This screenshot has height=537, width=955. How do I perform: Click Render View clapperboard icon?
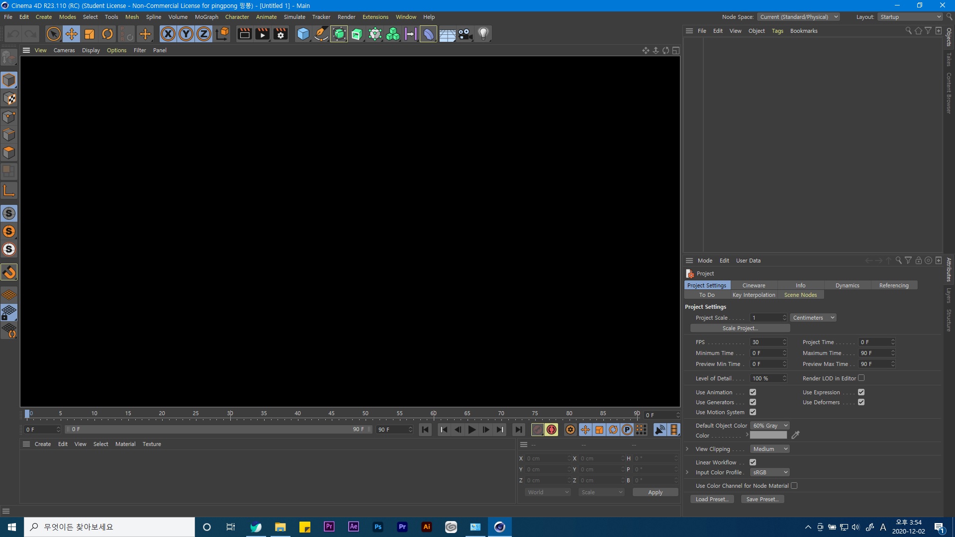pos(244,34)
